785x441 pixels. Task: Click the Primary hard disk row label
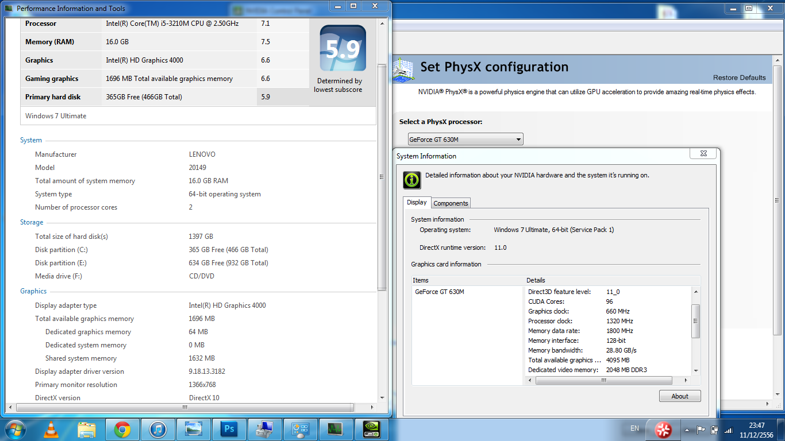[53, 97]
